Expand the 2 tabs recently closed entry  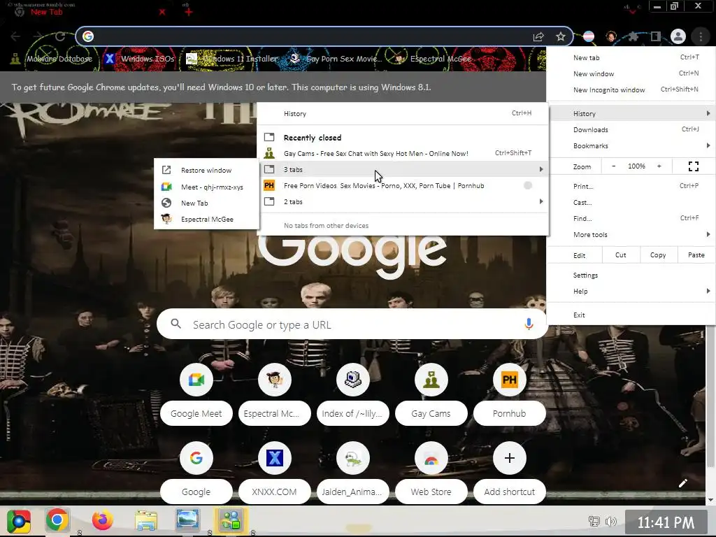[403, 202]
